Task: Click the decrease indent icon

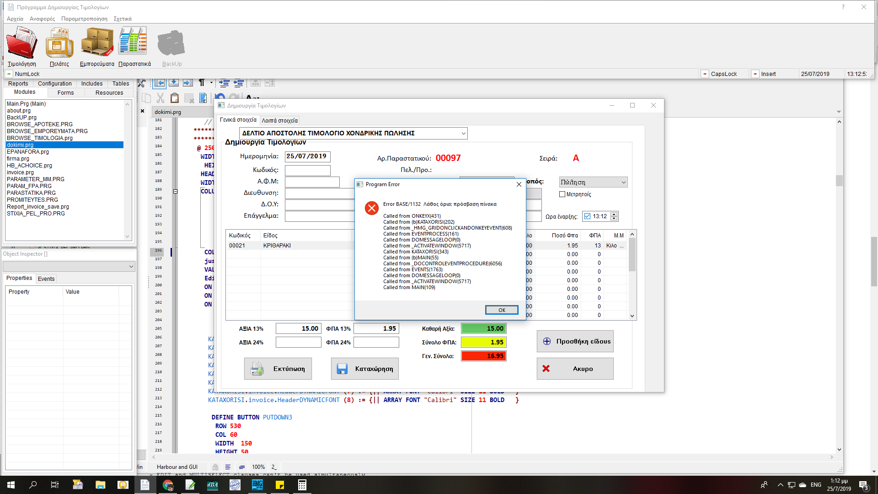Action: 238,83
